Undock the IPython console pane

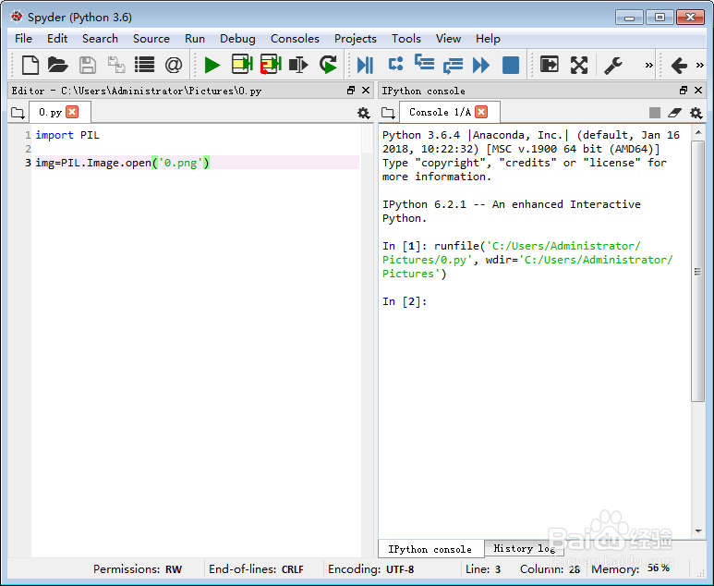683,91
